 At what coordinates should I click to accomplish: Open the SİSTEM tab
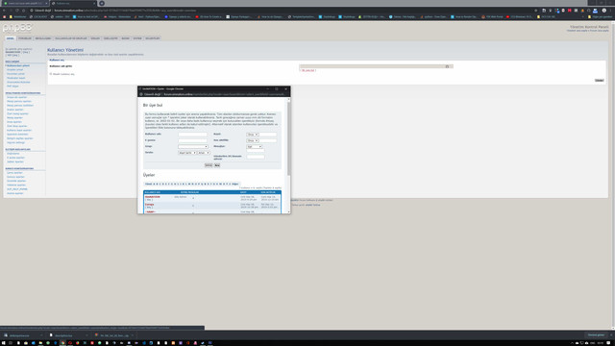pyautogui.click(x=137, y=38)
